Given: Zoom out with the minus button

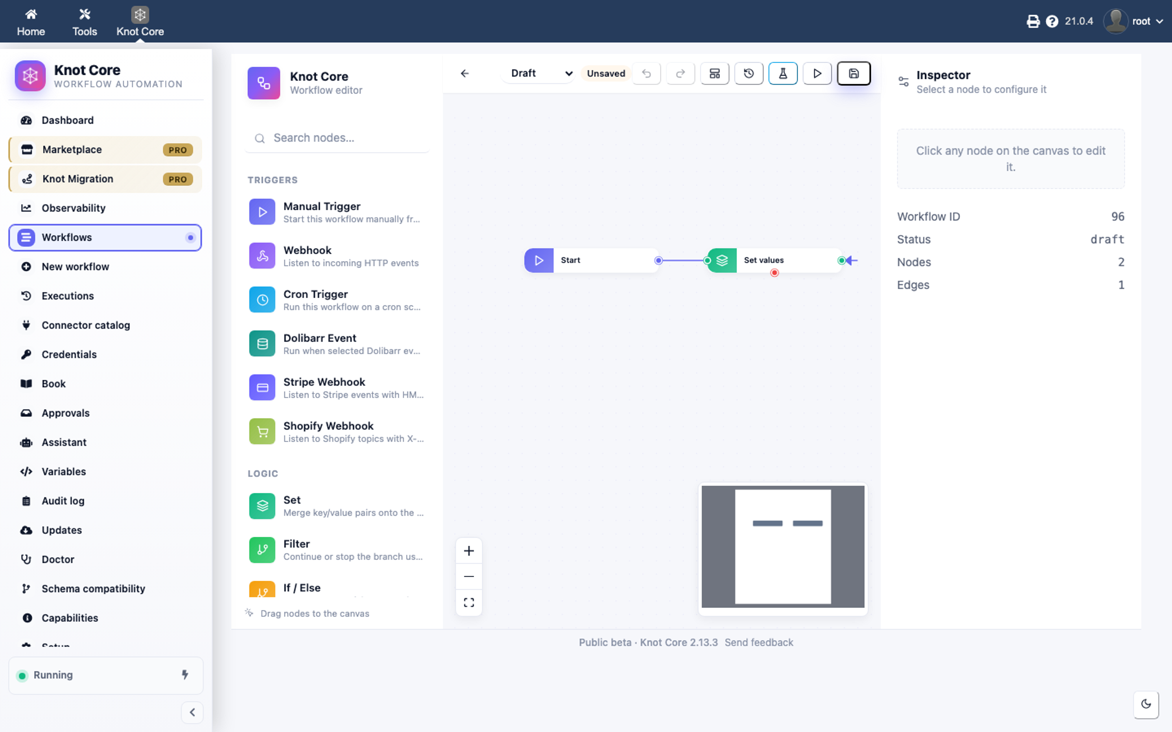Looking at the screenshot, I should 469,577.
